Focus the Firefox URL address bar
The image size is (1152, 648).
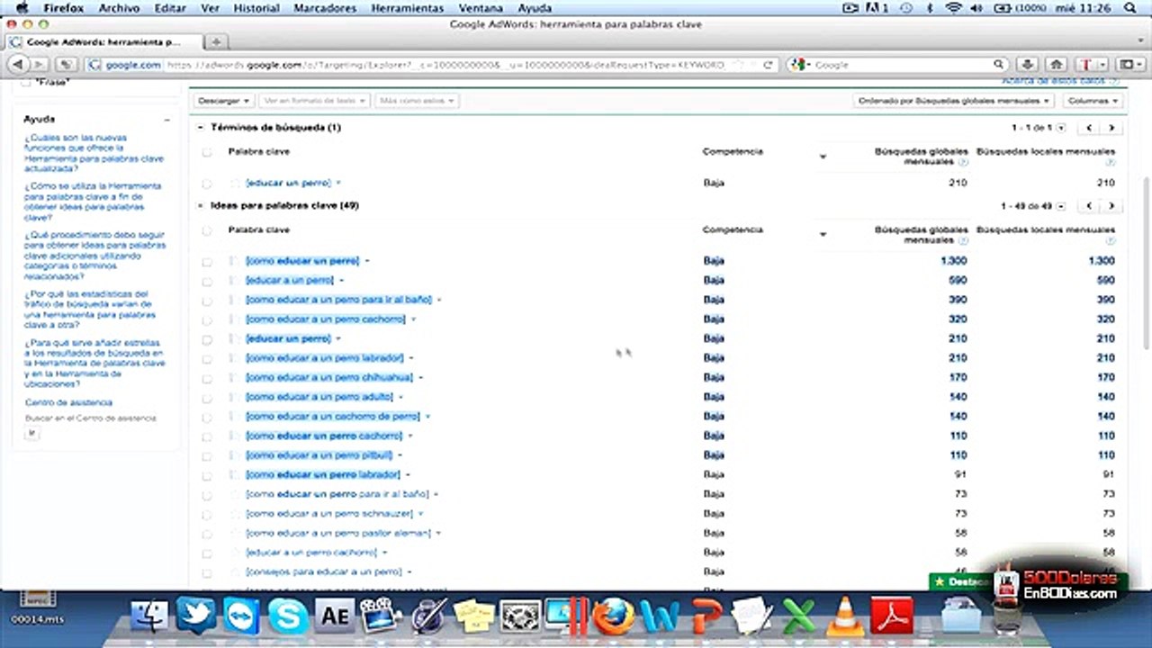point(432,65)
